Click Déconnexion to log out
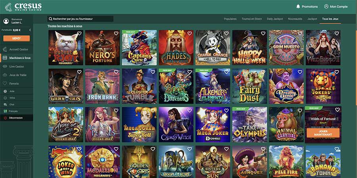Viewport: 357px width, 178px height. (x=16, y=118)
